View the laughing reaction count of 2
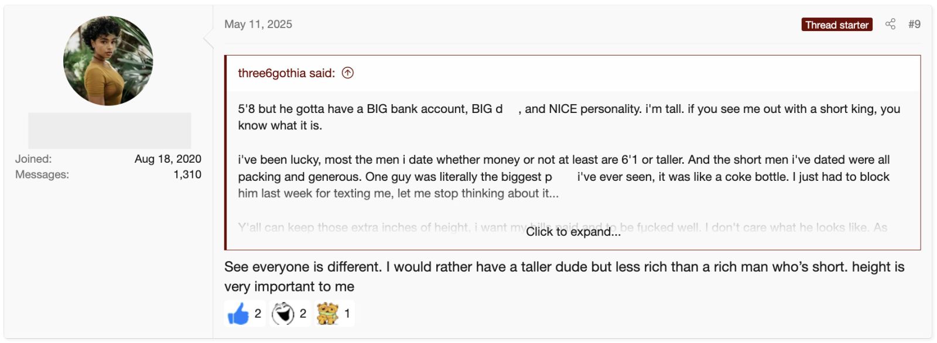 303,314
